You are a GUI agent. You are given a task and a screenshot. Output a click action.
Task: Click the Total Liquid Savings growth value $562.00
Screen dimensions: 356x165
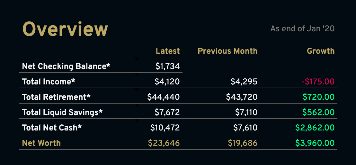[x=318, y=112]
